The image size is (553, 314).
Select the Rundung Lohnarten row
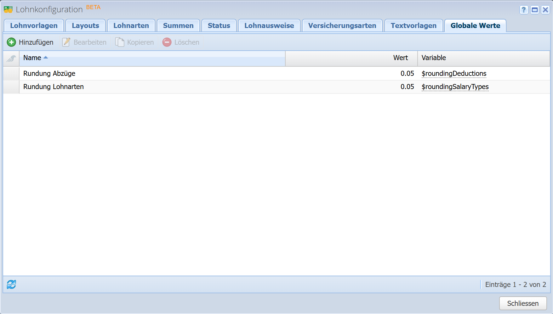[x=54, y=87]
